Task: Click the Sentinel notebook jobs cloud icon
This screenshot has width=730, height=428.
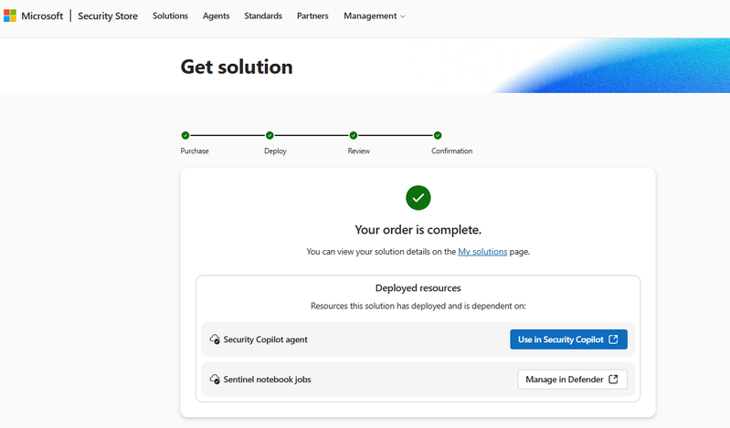Action: click(215, 379)
